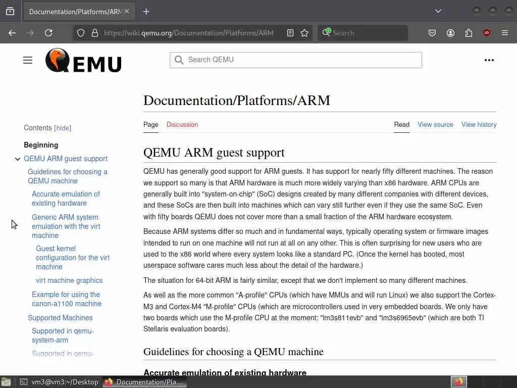This screenshot has width=517, height=388.
Task: Go to Accurate emulation of existing hardware
Action: pos(66,199)
